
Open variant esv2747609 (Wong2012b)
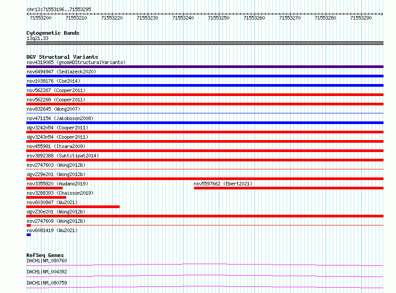point(56,221)
